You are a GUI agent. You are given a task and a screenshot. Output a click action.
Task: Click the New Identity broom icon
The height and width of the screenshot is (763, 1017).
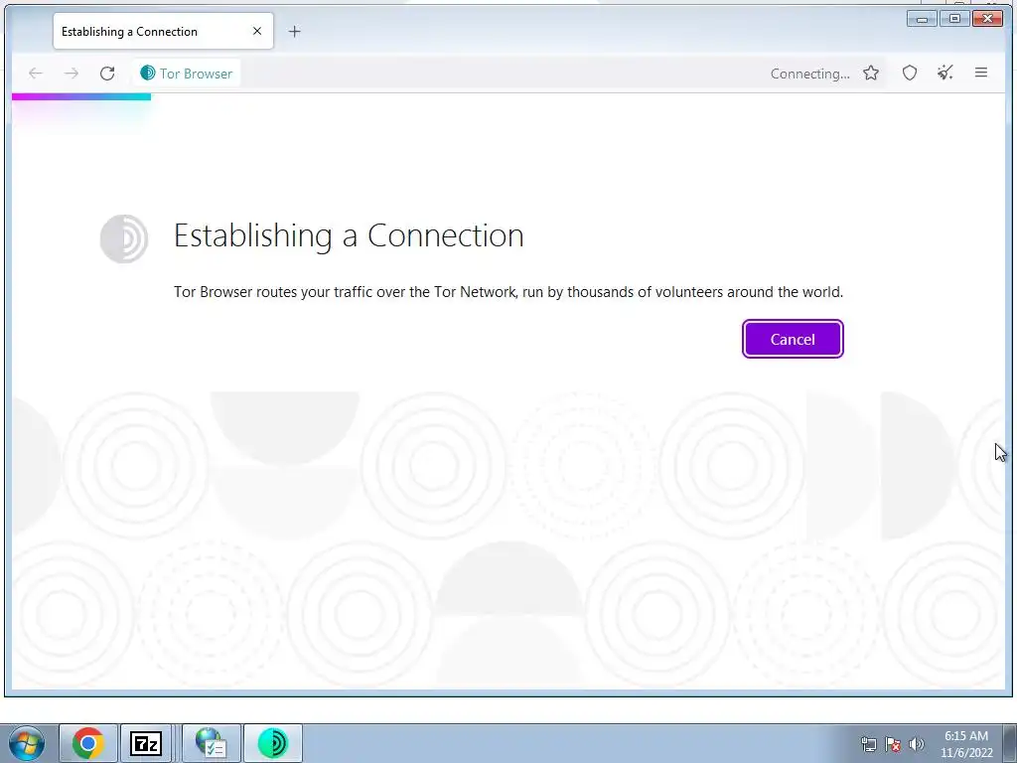945,74
